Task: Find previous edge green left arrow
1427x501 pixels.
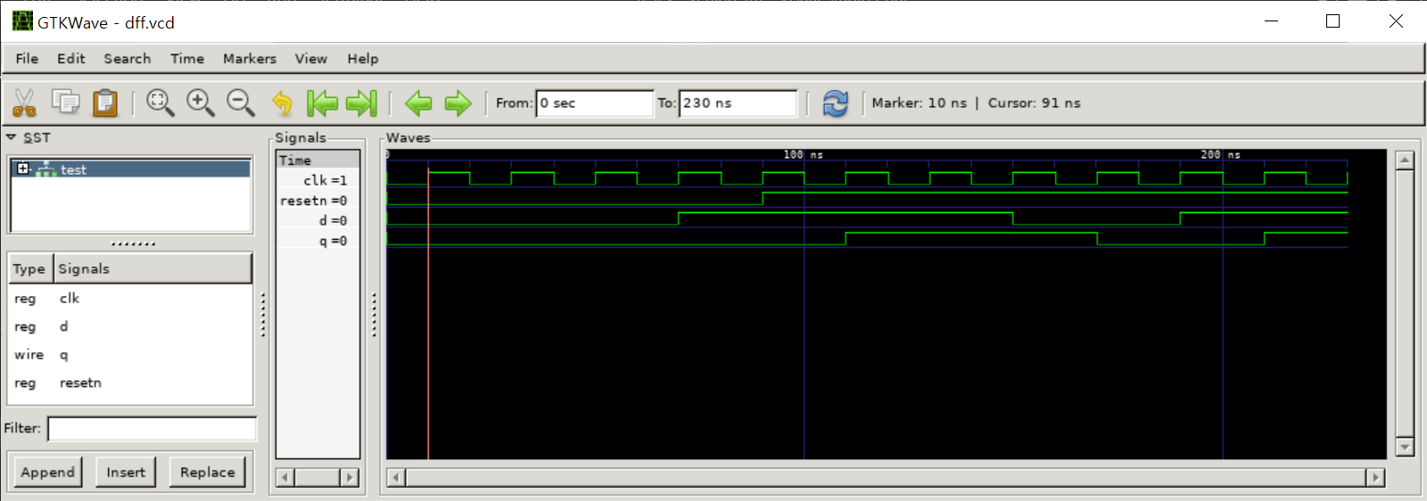Action: [x=418, y=103]
